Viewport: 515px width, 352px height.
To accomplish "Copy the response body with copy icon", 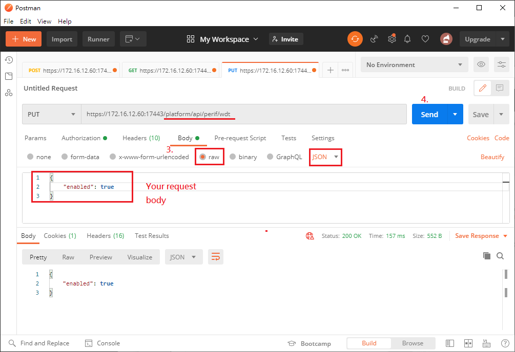I will click(486, 256).
